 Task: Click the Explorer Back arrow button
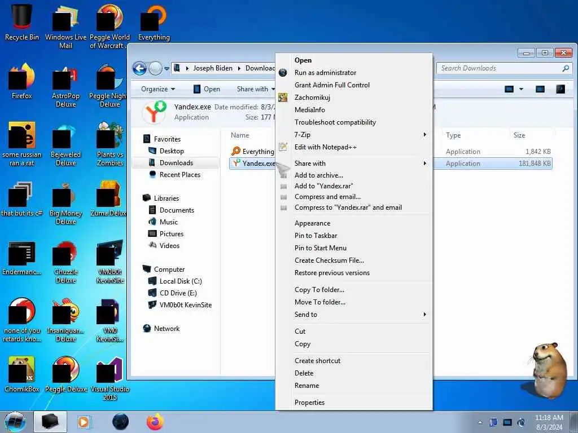point(140,68)
